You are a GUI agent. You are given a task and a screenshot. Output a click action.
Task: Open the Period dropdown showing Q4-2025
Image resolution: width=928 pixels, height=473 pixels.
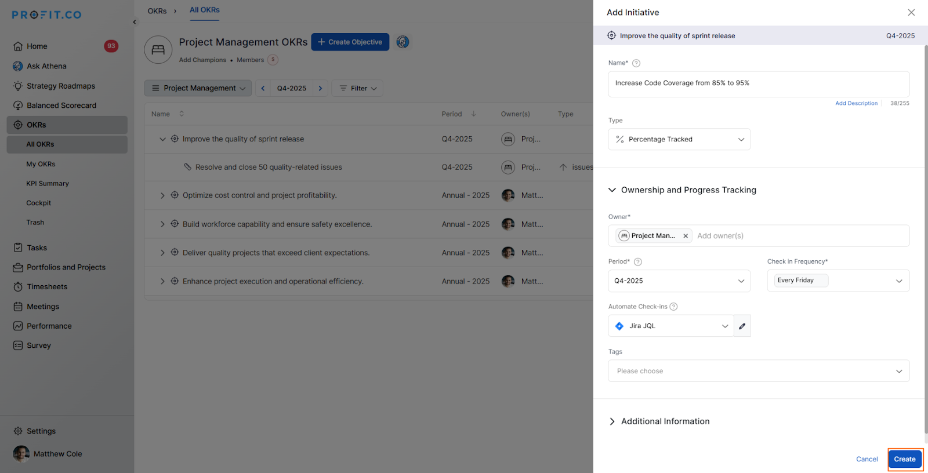[679, 281]
